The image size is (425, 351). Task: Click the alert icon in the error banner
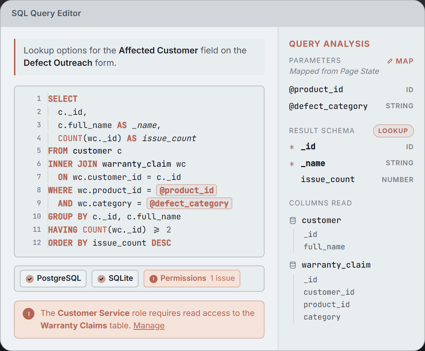(x=29, y=314)
